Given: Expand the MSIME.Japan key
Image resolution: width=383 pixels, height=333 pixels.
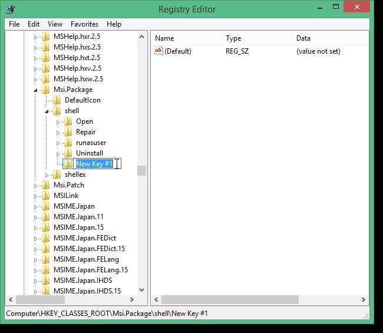Looking at the screenshot, I should point(35,207).
